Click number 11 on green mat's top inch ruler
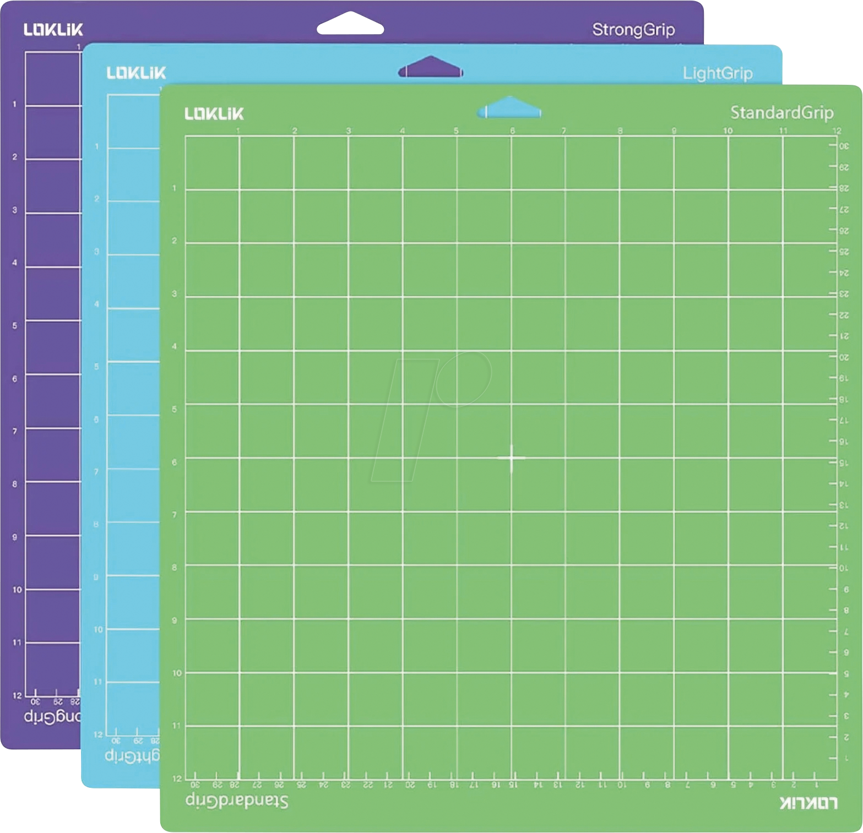863x833 pixels. tap(783, 131)
